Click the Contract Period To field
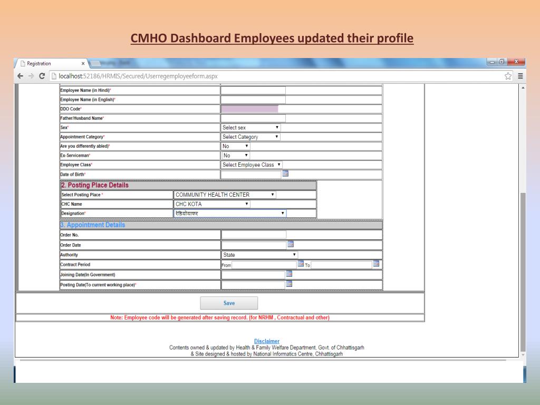Viewport: 540px width, 405px height. click(x=342, y=265)
